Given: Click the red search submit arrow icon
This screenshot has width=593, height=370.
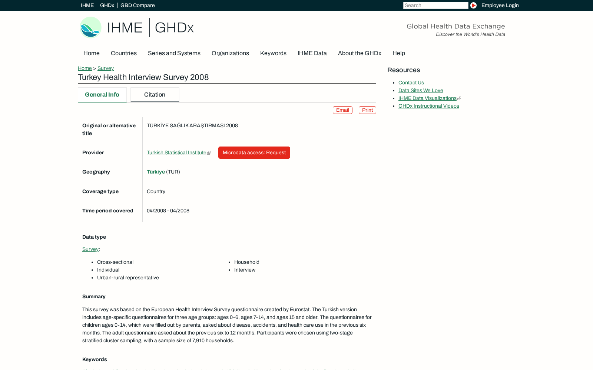Looking at the screenshot, I should [473, 6].
